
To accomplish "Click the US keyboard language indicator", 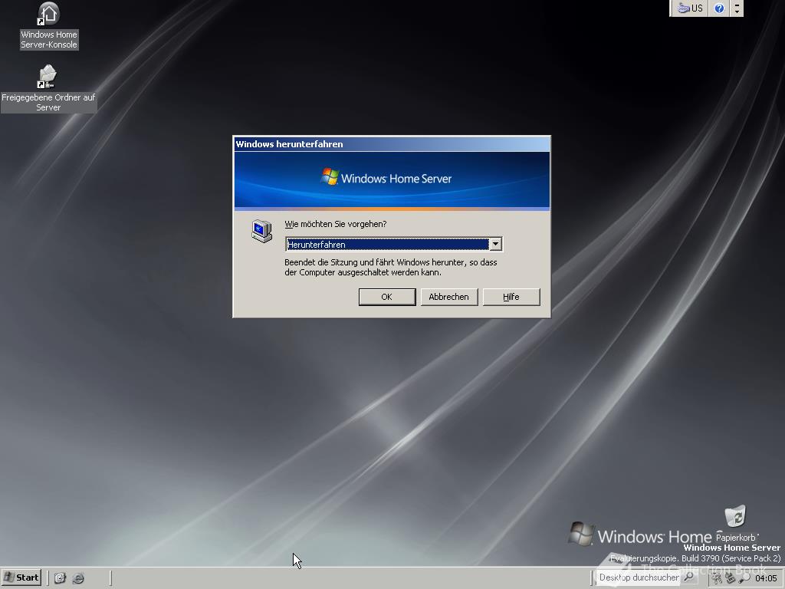I will pos(690,8).
